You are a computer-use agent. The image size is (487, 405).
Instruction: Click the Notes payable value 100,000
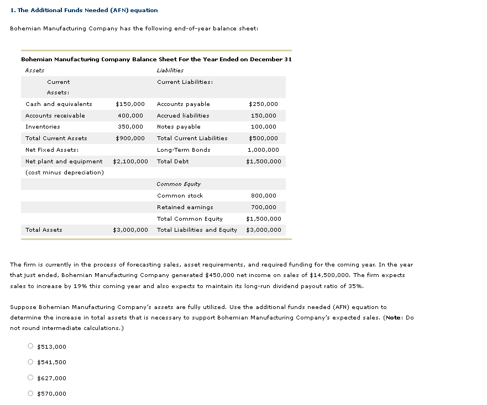tap(270, 126)
